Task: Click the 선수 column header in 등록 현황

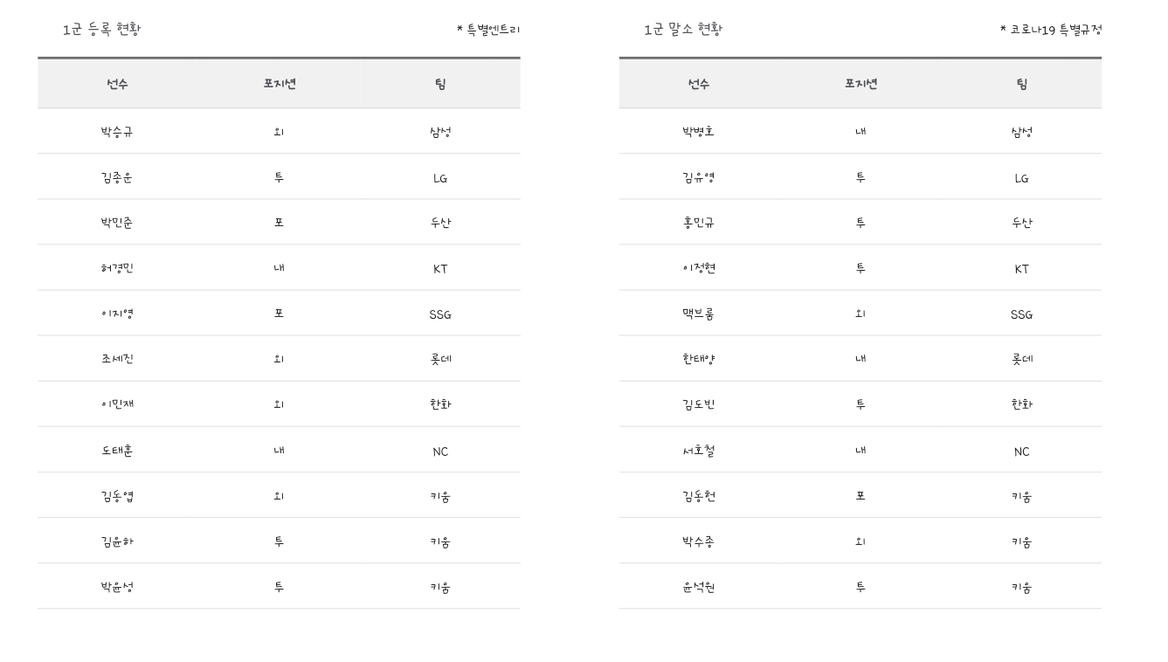Action: pos(117,84)
